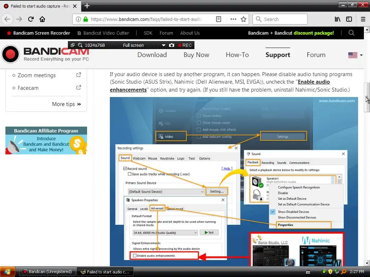Open Forum in the main navigation
The width and height of the screenshot is (370, 277).
point(316,55)
